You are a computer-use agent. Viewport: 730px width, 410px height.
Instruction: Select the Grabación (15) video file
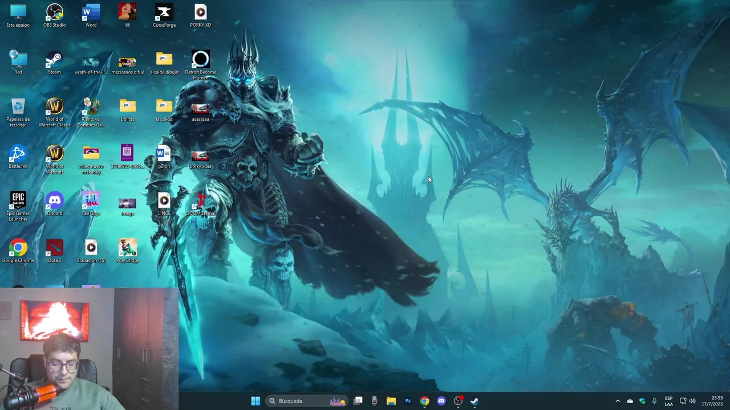click(x=91, y=251)
